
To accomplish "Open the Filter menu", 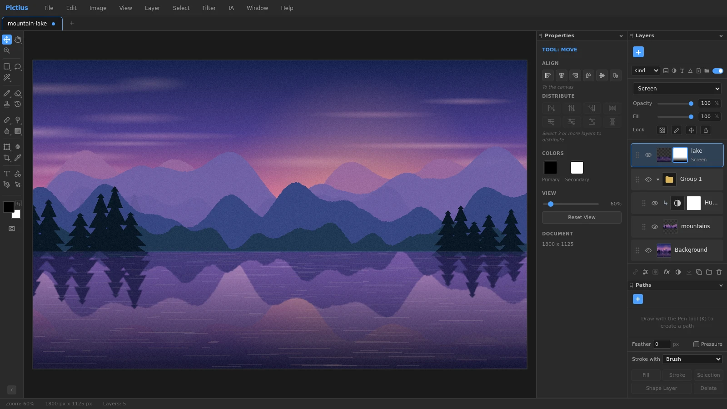I will pos(209,8).
